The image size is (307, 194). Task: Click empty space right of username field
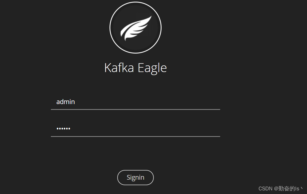point(262,102)
